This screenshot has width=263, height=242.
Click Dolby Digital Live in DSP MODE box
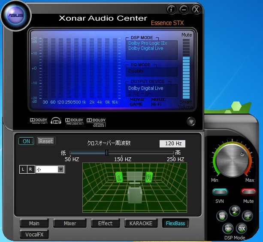(x=146, y=49)
